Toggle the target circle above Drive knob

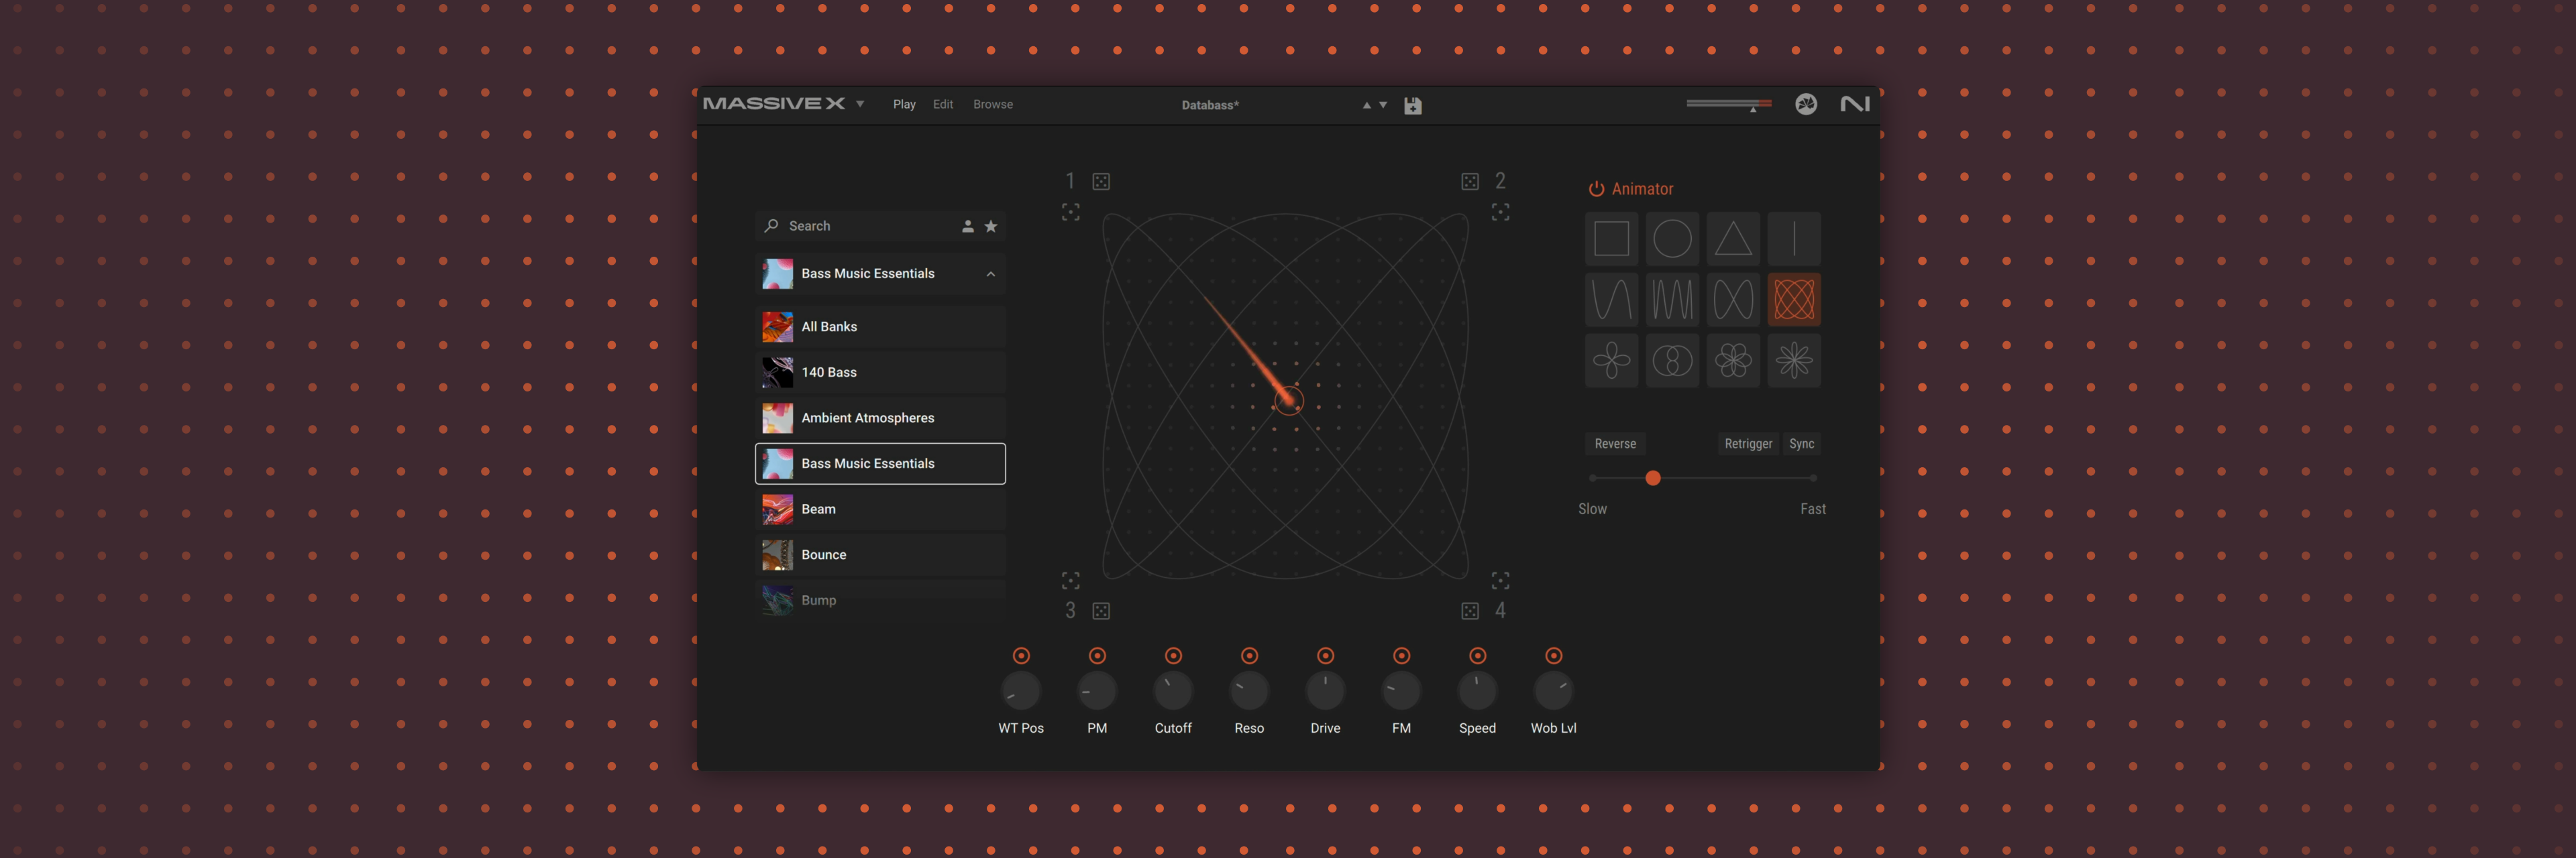pos(1325,656)
